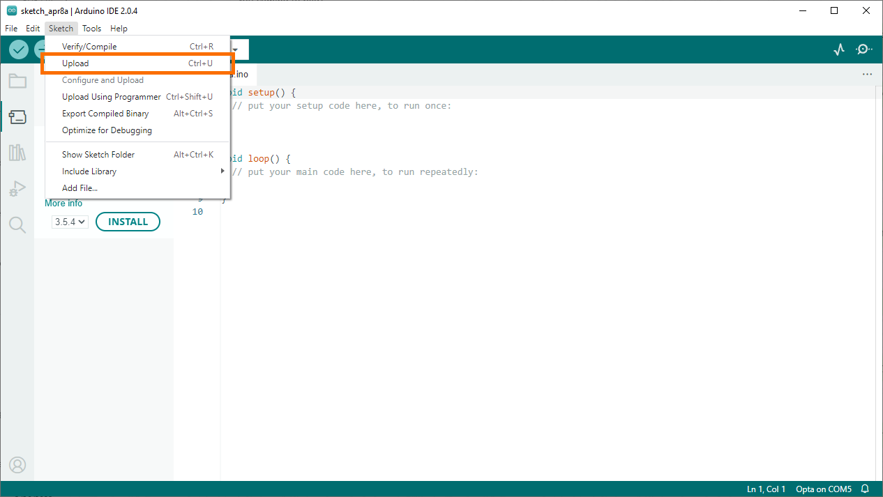
Task: Click the More info link
Action: [x=63, y=203]
